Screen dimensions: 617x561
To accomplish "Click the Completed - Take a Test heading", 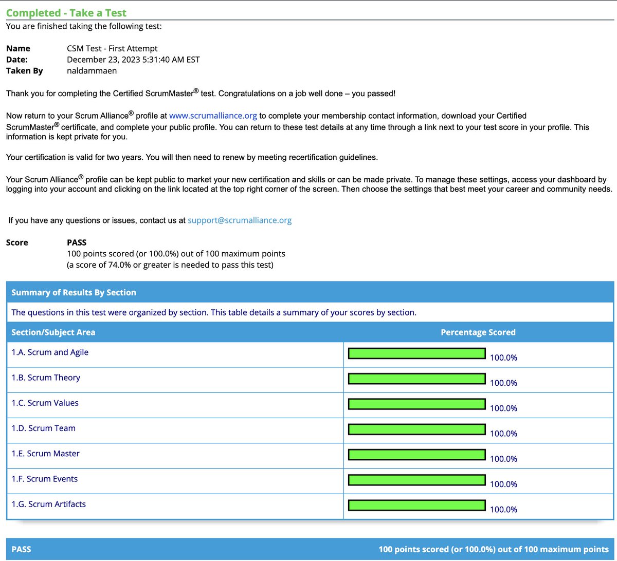I will pyautogui.click(x=66, y=13).
